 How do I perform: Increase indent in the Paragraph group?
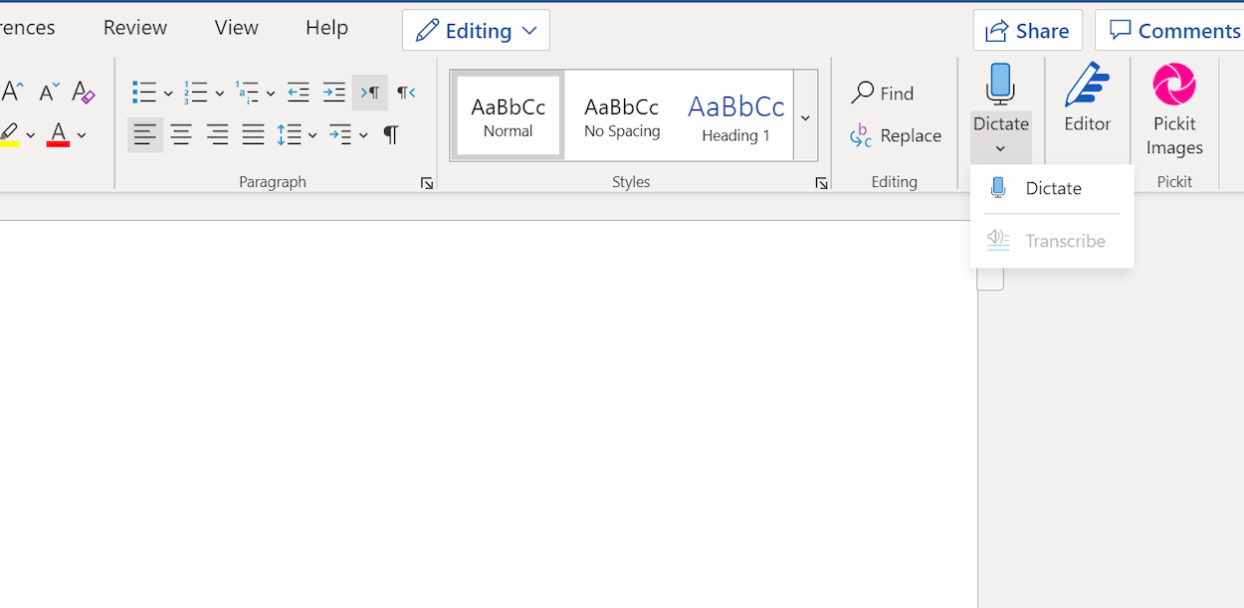[333, 93]
